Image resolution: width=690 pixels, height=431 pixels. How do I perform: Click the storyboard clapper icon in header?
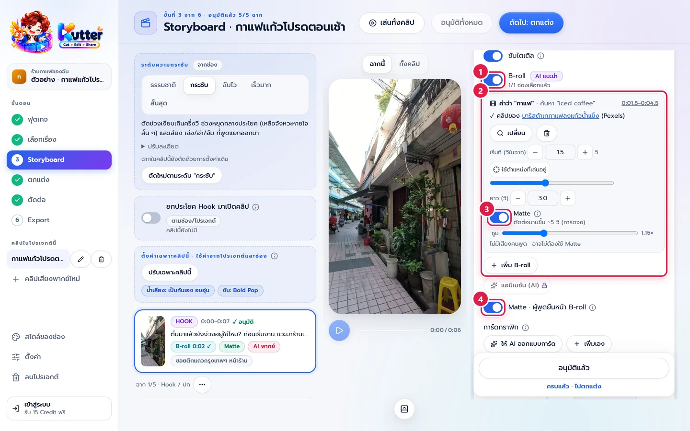pyautogui.click(x=146, y=23)
